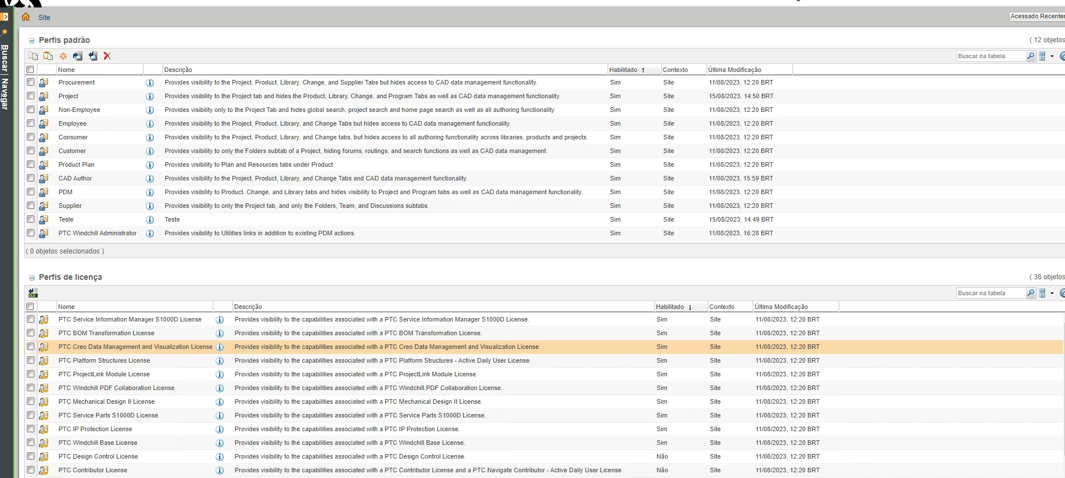
Task: Click Buscar na tabela field in Perfis de licença
Action: pyautogui.click(x=991, y=293)
